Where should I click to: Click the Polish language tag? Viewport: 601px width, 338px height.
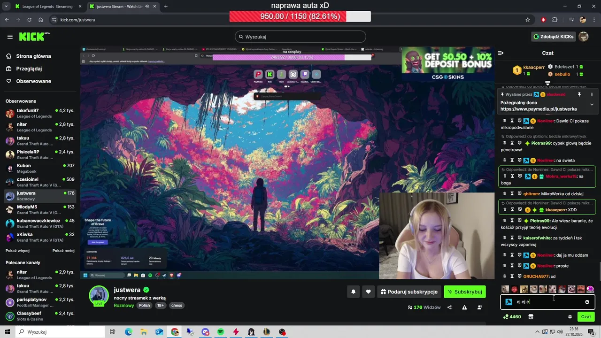coord(145,305)
